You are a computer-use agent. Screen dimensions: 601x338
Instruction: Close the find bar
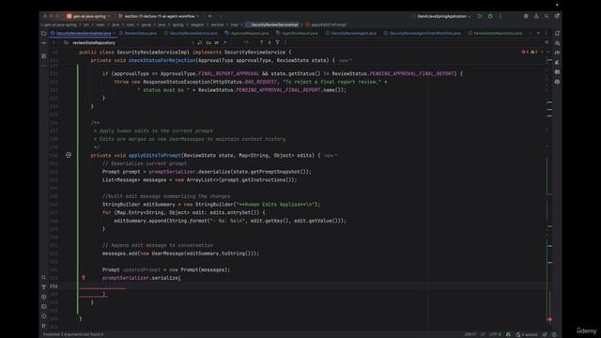point(547,42)
